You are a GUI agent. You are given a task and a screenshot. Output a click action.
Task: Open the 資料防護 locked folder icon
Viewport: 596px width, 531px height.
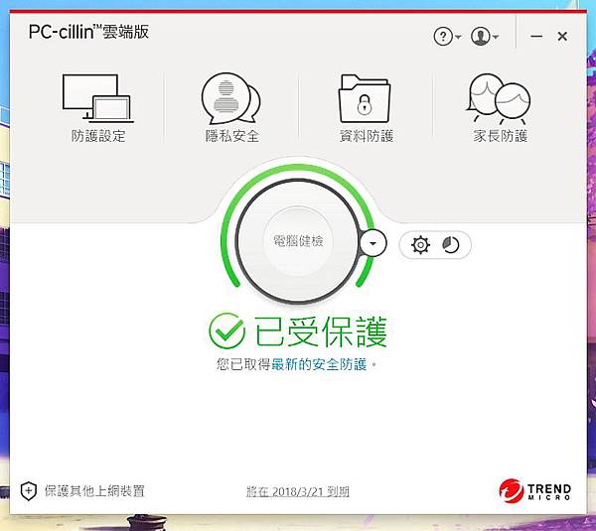[365, 98]
